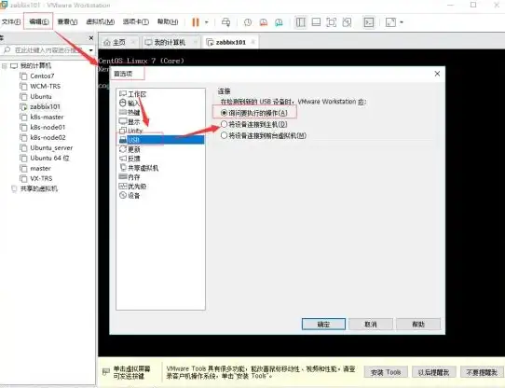The image size is (505, 388).
Task: Click the Unity mode toolbar icon
Action: tap(347, 22)
